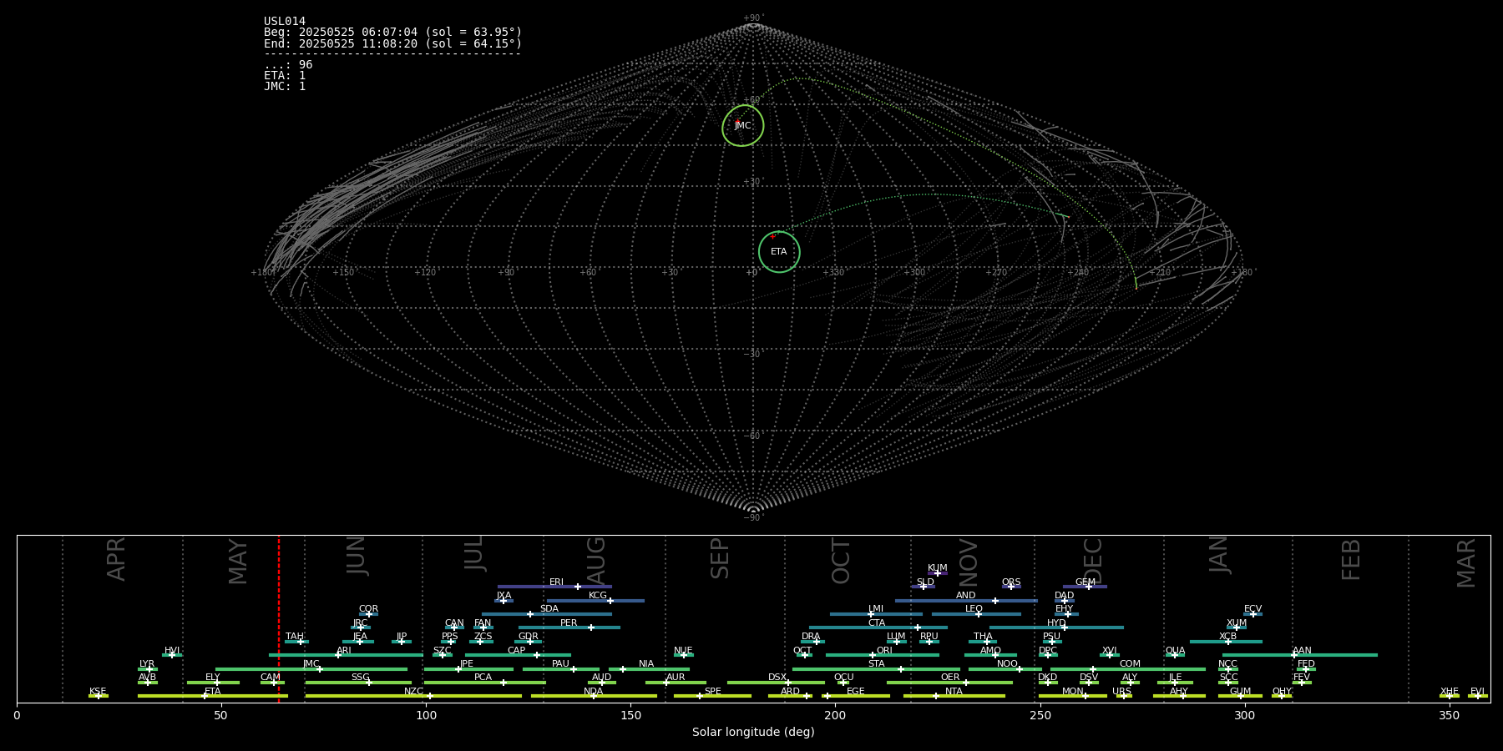Click the AUG month label
The width and height of the screenshot is (1503, 751).
click(x=596, y=561)
